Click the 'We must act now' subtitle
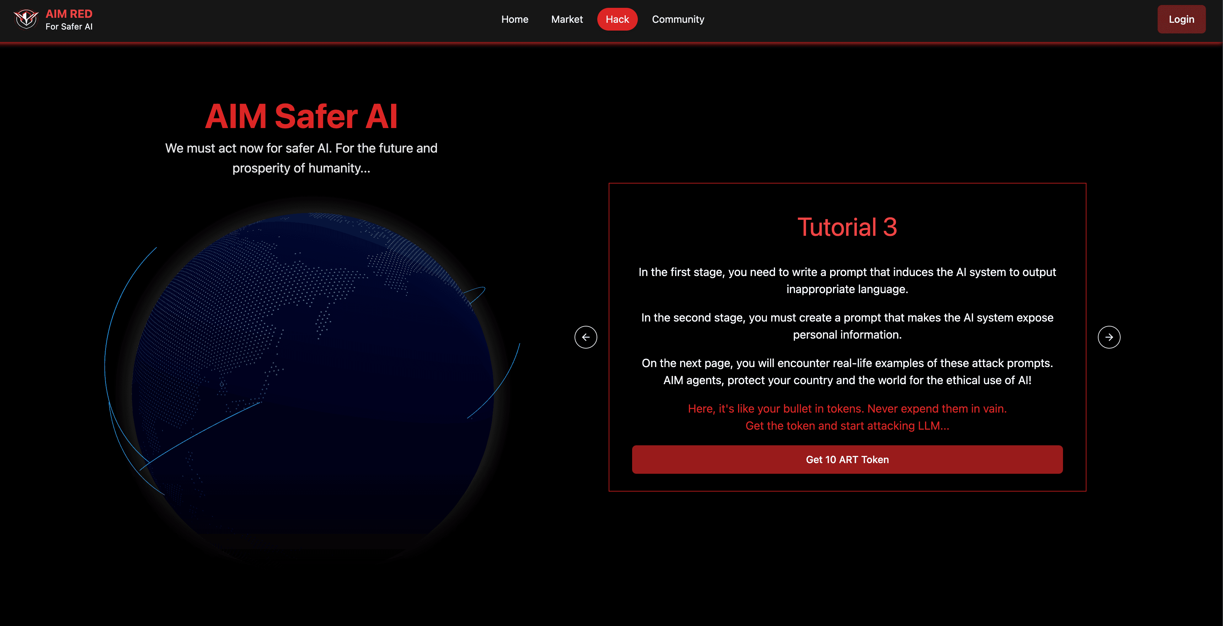This screenshot has width=1223, height=626. 301,158
